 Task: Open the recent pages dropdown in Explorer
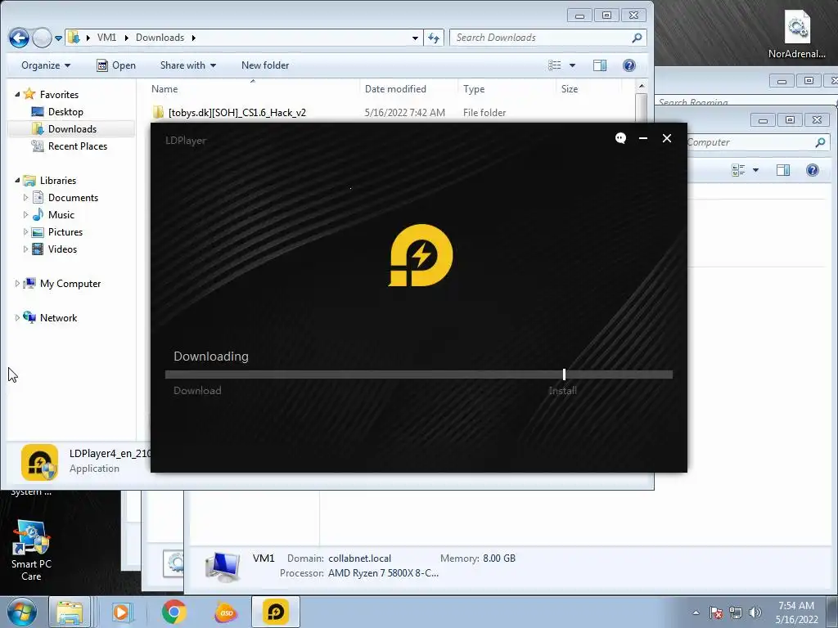click(58, 38)
